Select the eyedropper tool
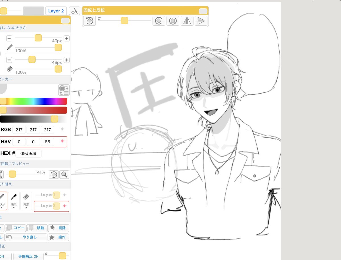This screenshot has width=341, height=260. [14, 197]
